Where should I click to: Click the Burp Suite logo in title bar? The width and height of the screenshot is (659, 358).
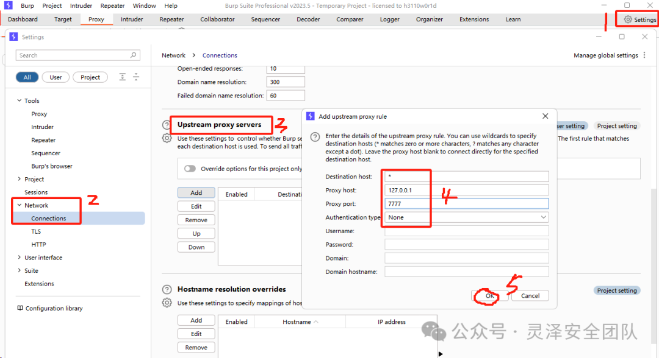point(9,5)
